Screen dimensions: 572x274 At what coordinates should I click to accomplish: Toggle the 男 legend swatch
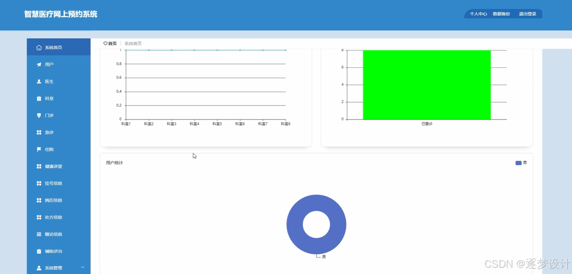[518, 163]
